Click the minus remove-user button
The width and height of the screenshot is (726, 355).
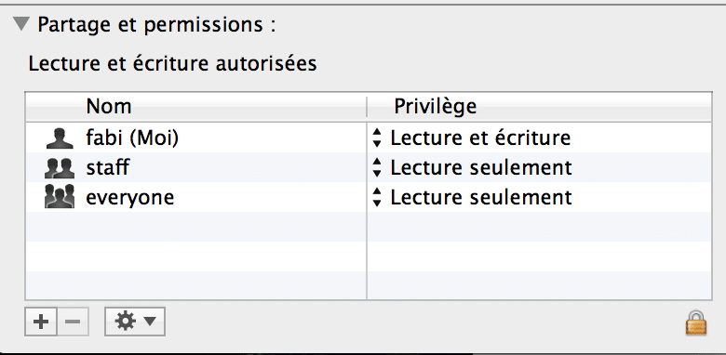[73, 322]
